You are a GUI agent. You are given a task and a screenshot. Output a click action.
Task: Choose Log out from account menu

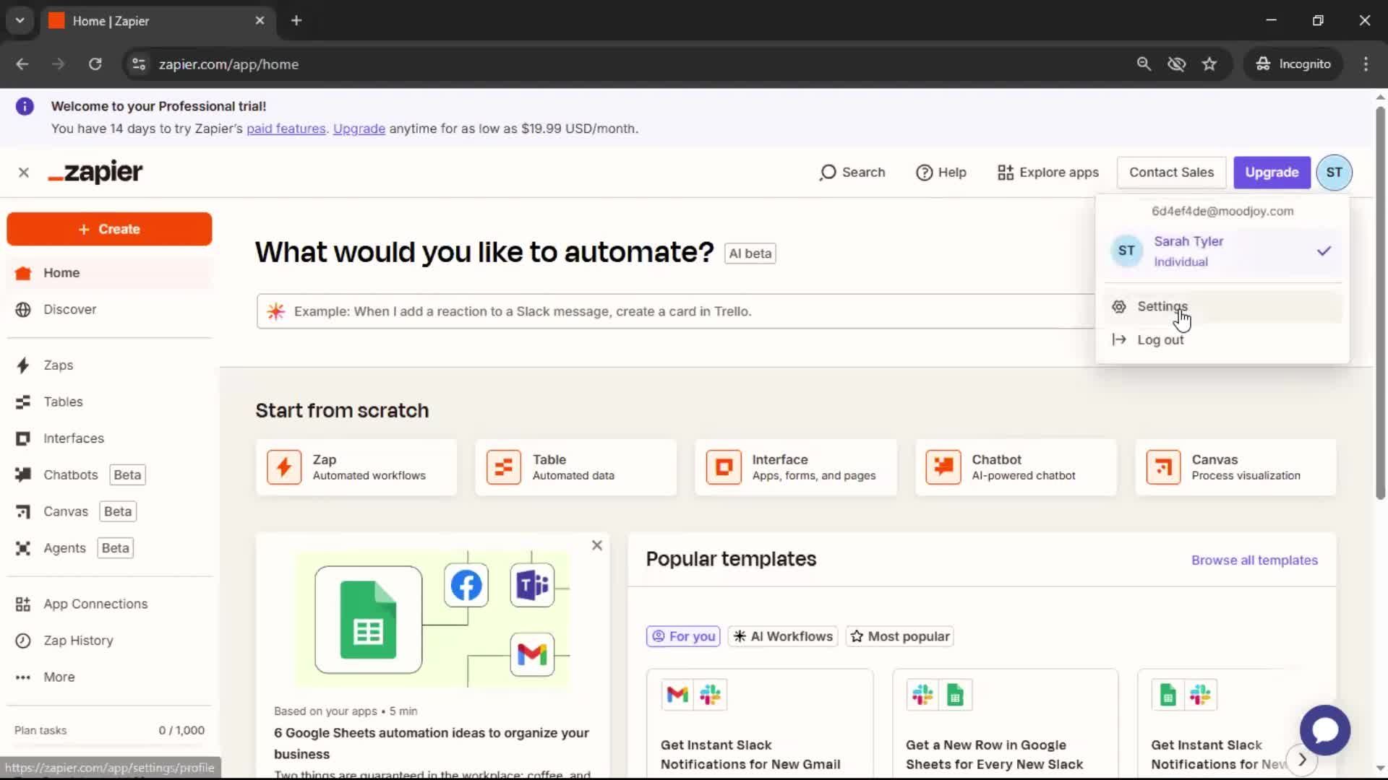(1222, 339)
